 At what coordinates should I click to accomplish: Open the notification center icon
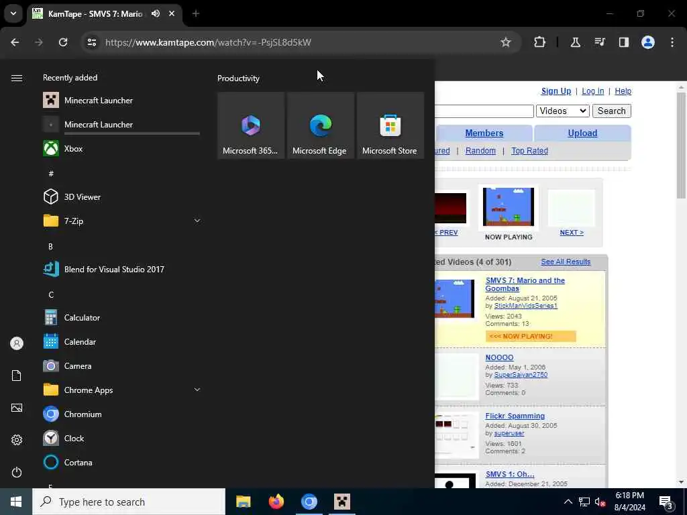(666, 502)
